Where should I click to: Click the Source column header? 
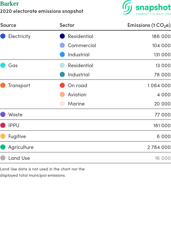point(8,25)
